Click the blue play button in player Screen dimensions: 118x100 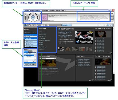coord(33,17)
